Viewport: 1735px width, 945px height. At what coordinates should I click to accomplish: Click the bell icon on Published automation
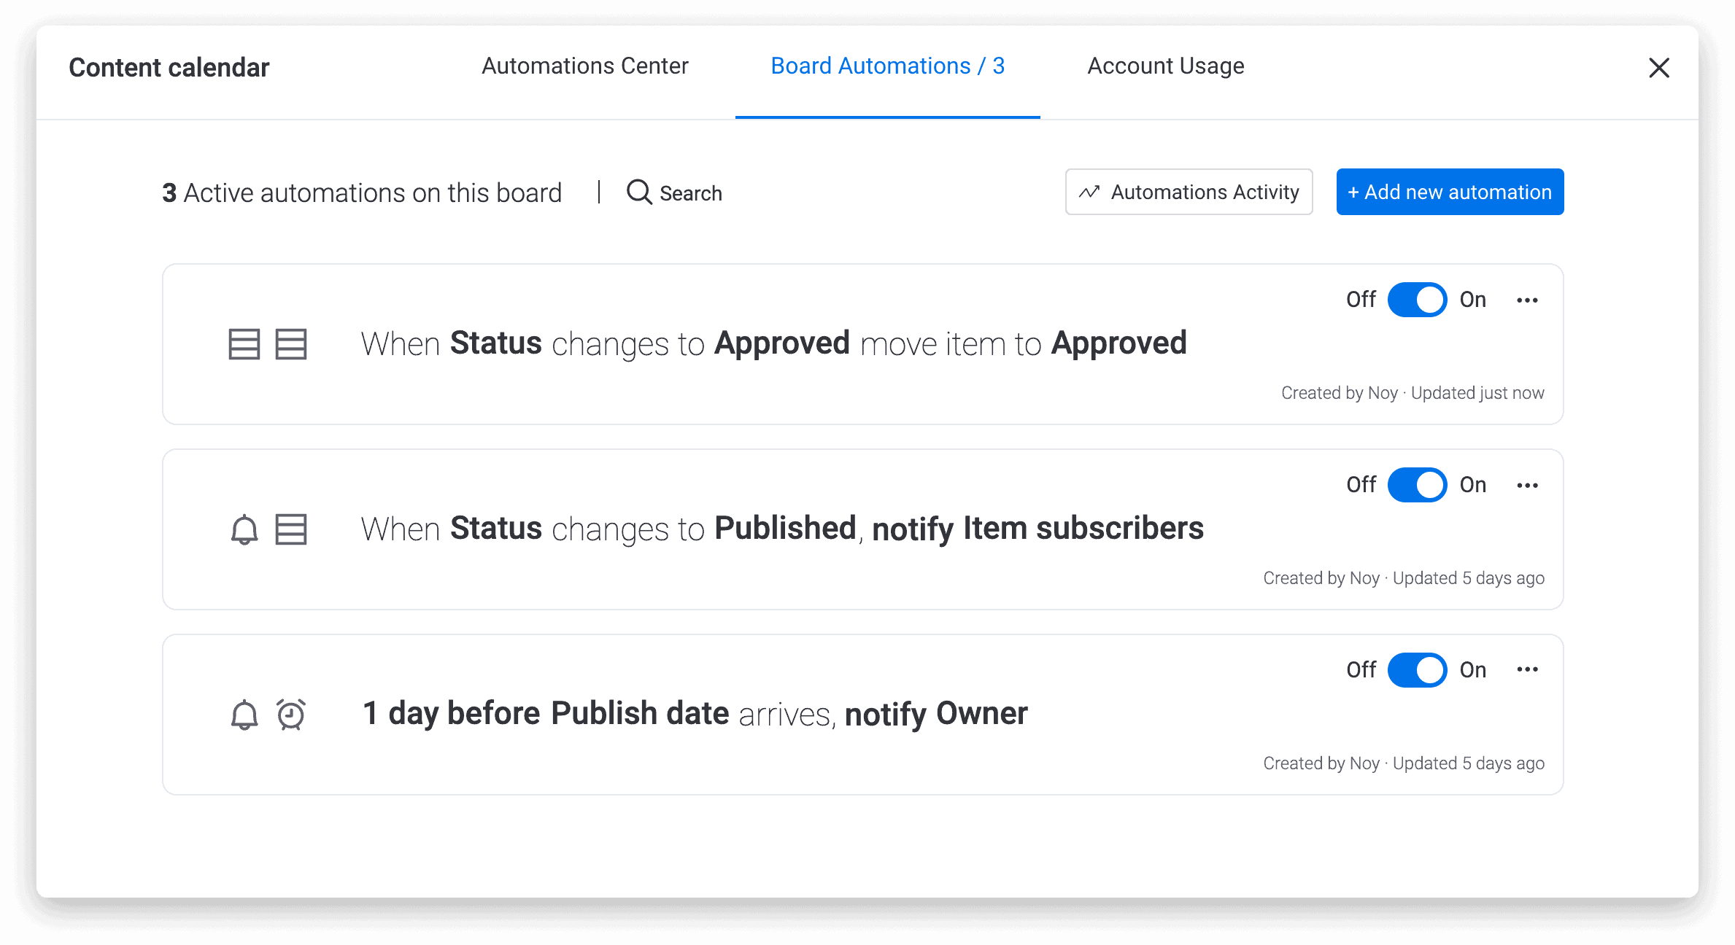[244, 529]
